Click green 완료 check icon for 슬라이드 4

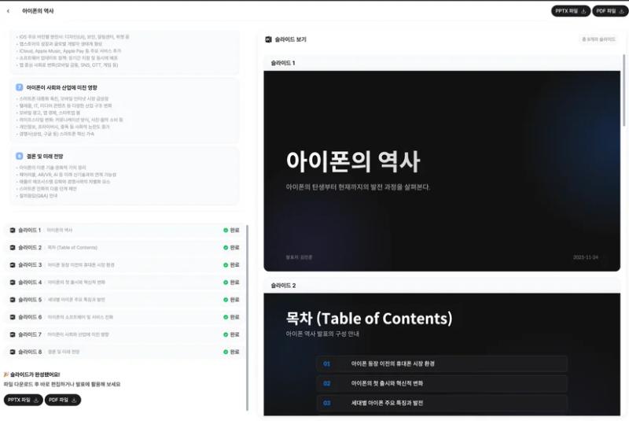click(x=226, y=283)
